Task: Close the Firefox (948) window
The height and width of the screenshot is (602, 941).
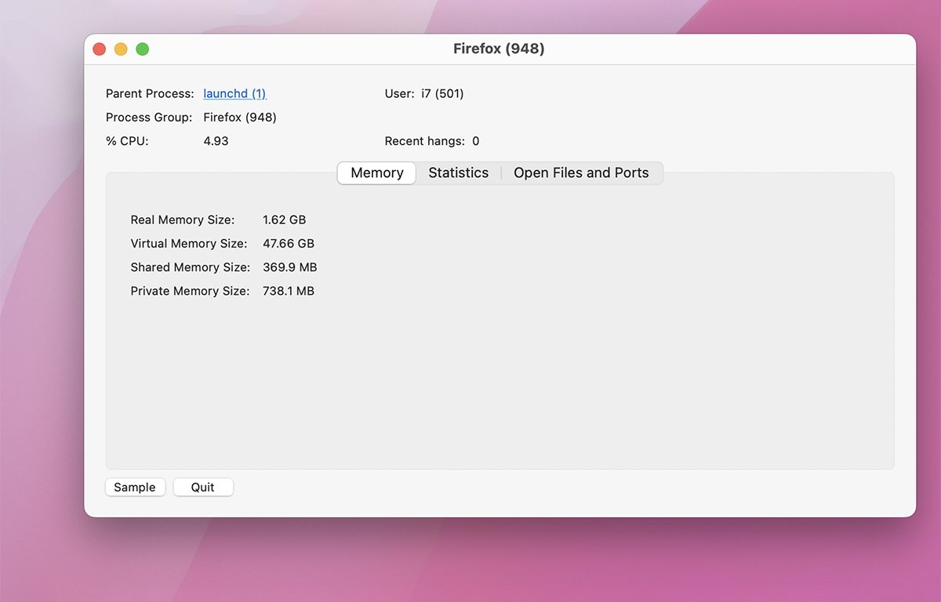Action: click(100, 49)
